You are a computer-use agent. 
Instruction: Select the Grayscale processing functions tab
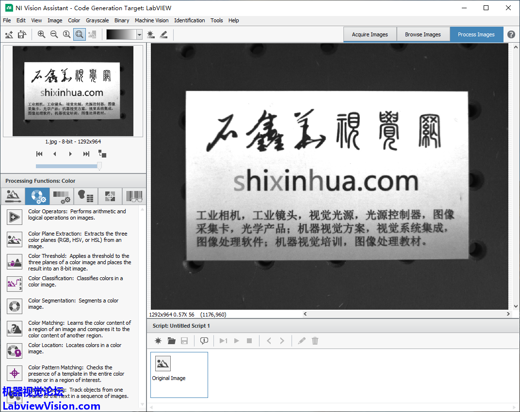(x=62, y=196)
